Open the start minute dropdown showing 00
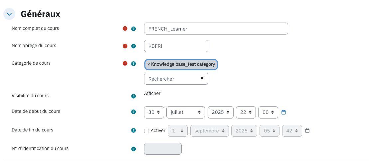This screenshot has width=369, height=161. click(268, 112)
